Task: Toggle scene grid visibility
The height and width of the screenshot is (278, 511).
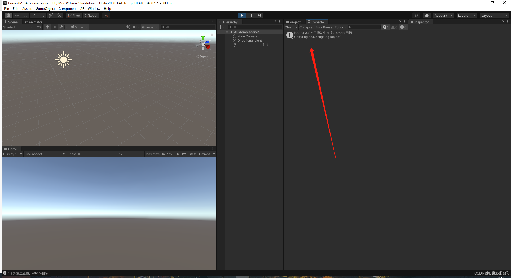Action: 81,27
